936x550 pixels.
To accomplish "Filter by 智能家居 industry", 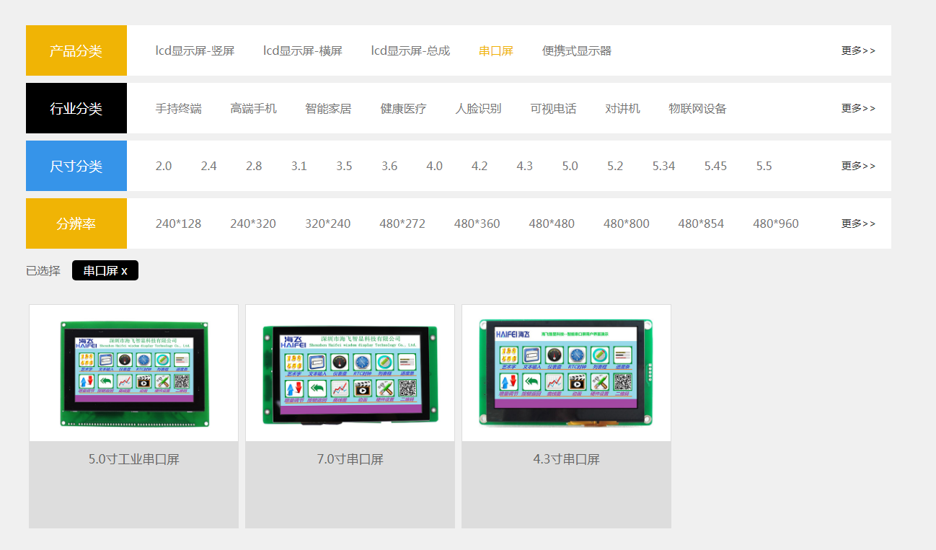I will (x=328, y=108).
